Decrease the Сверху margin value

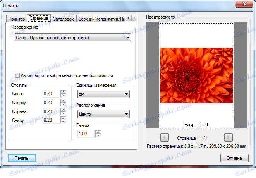[x=64, y=104]
